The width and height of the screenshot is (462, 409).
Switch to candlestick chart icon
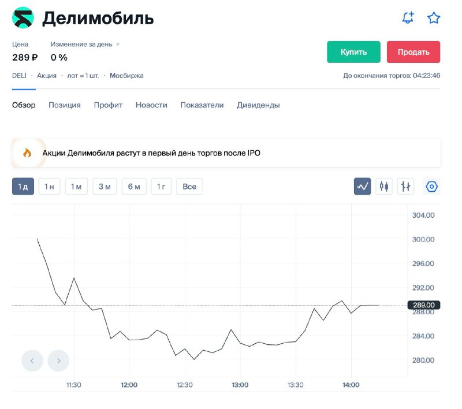click(x=383, y=186)
